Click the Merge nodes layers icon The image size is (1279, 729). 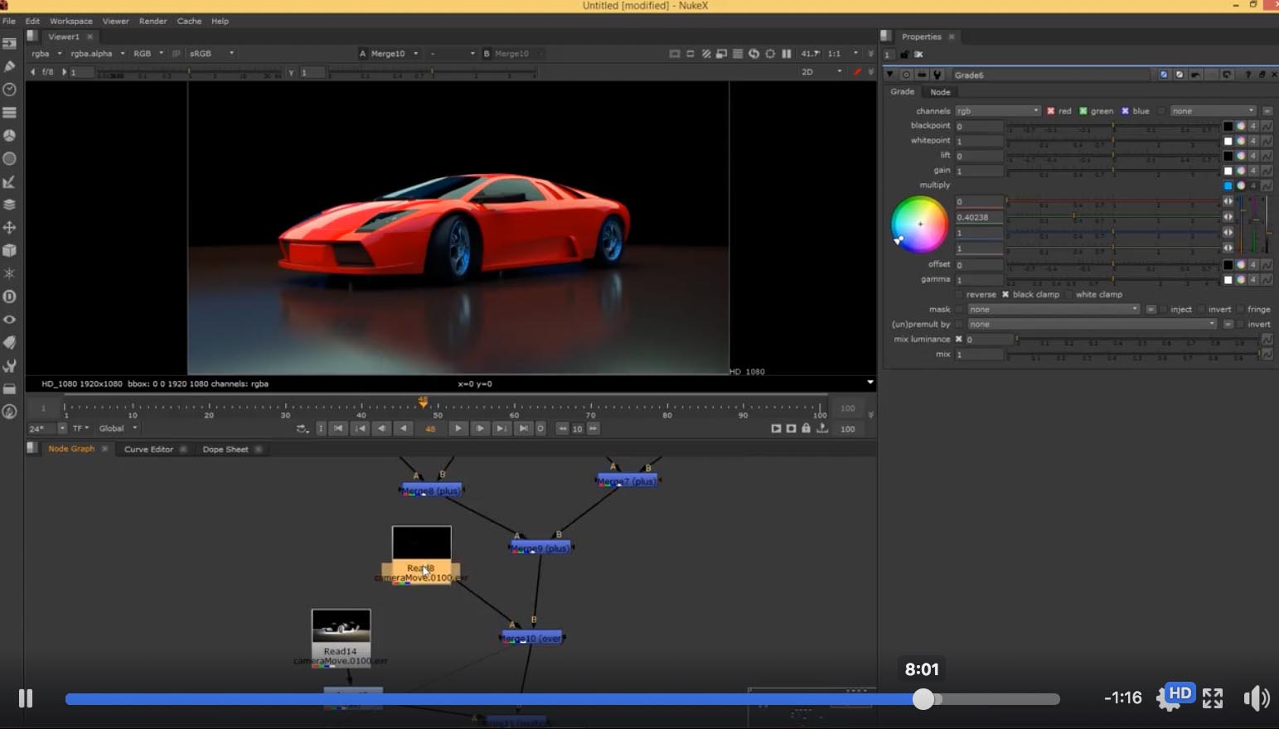point(10,205)
